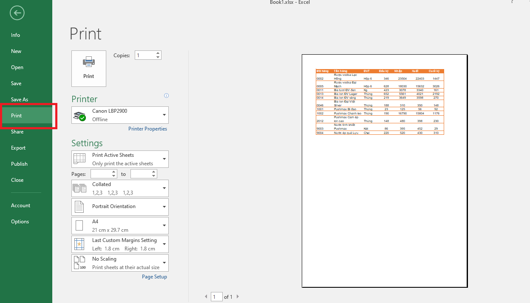Go to next preview page arrow

pyautogui.click(x=238, y=297)
